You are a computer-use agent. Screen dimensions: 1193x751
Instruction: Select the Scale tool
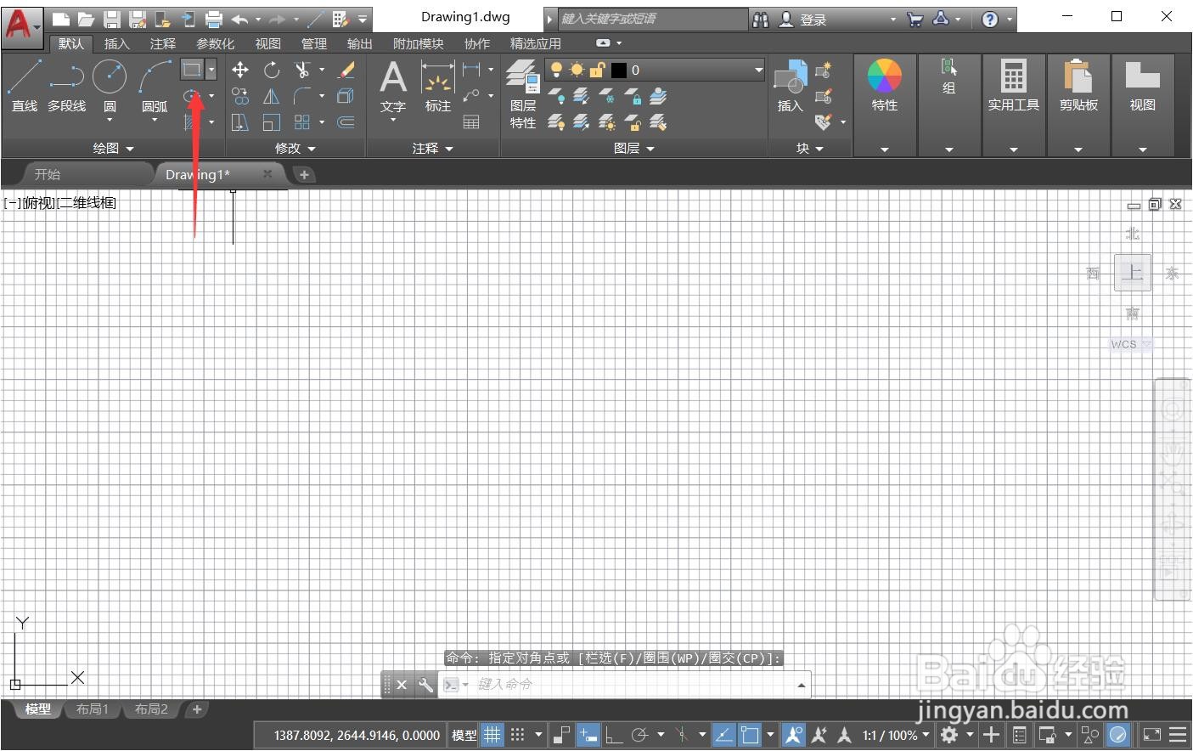point(272,122)
